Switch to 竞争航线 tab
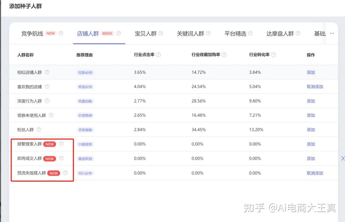345x222 pixels. 32,33
